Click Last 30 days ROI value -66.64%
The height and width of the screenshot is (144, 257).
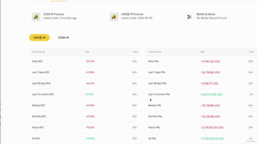(90, 84)
